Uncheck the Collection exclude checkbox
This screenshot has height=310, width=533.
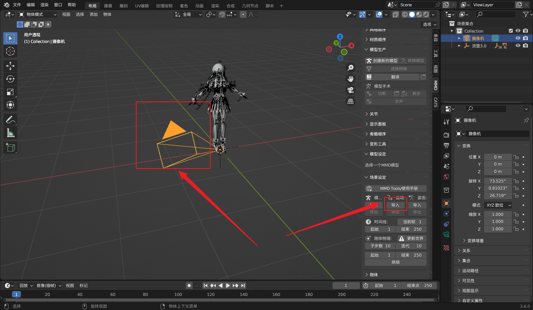pos(511,31)
